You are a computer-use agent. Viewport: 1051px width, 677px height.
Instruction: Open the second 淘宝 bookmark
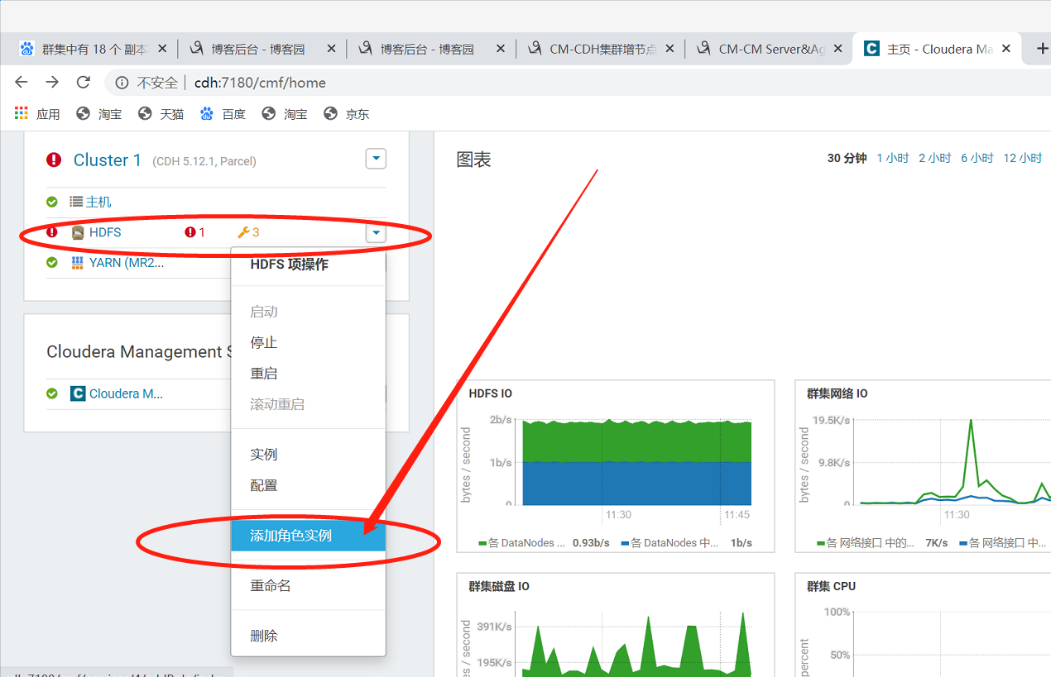285,114
